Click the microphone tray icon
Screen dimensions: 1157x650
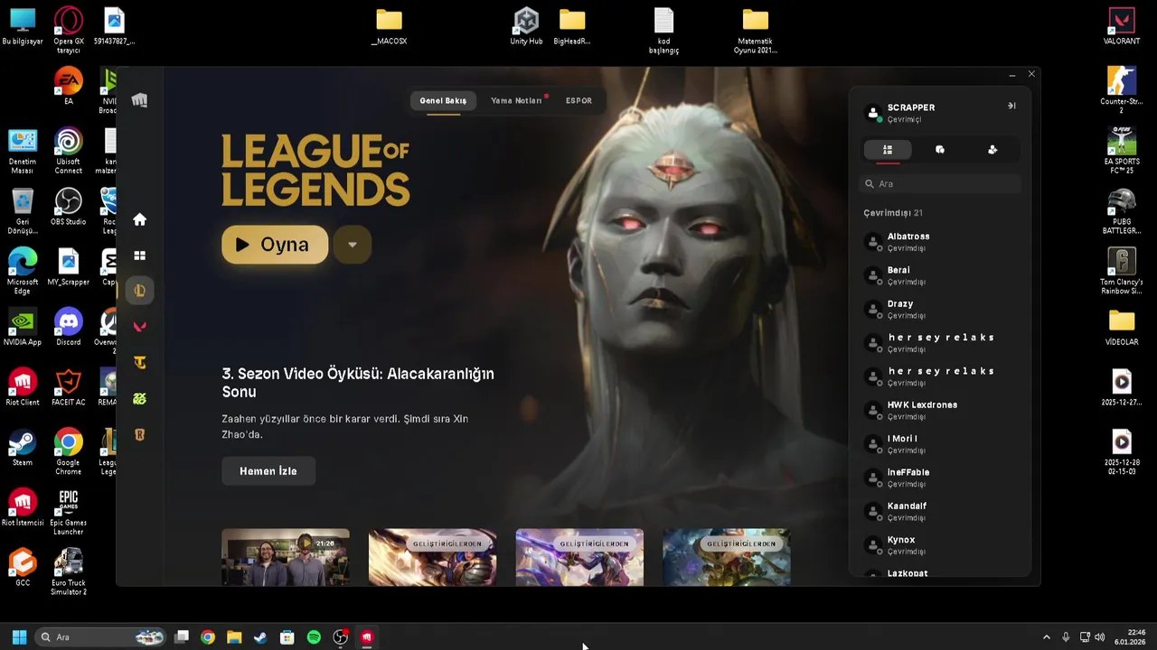click(1067, 637)
